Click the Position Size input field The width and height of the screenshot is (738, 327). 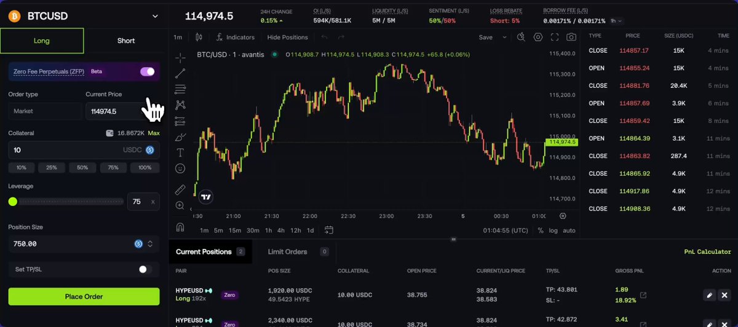click(84, 244)
